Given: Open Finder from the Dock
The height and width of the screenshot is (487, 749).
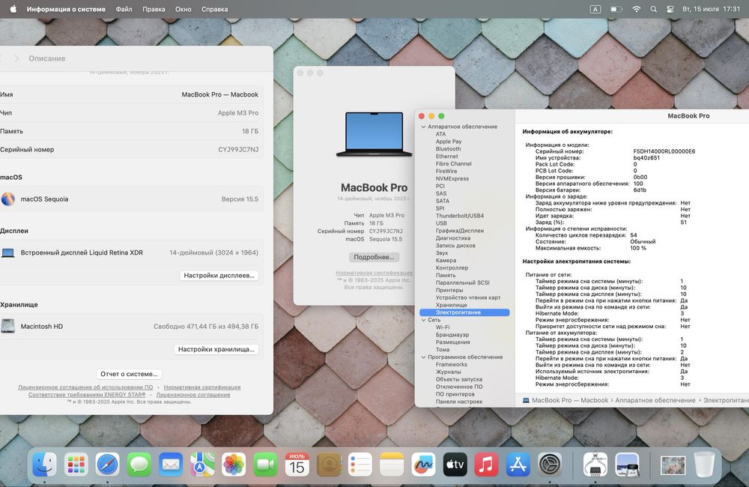Looking at the screenshot, I should 44,464.
